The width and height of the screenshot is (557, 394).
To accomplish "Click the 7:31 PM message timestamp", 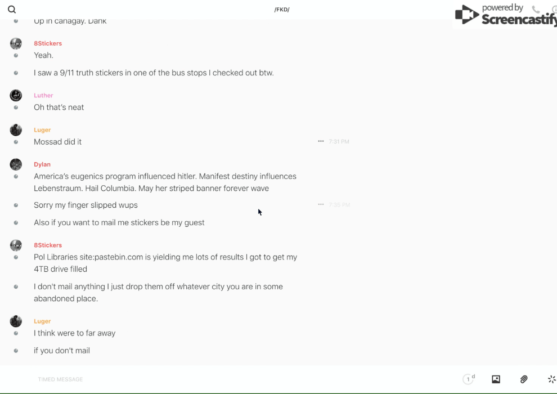I will pos(339,142).
